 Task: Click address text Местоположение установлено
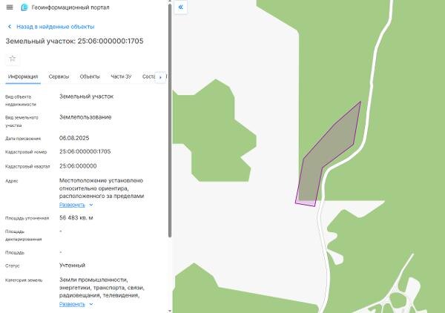click(x=101, y=180)
